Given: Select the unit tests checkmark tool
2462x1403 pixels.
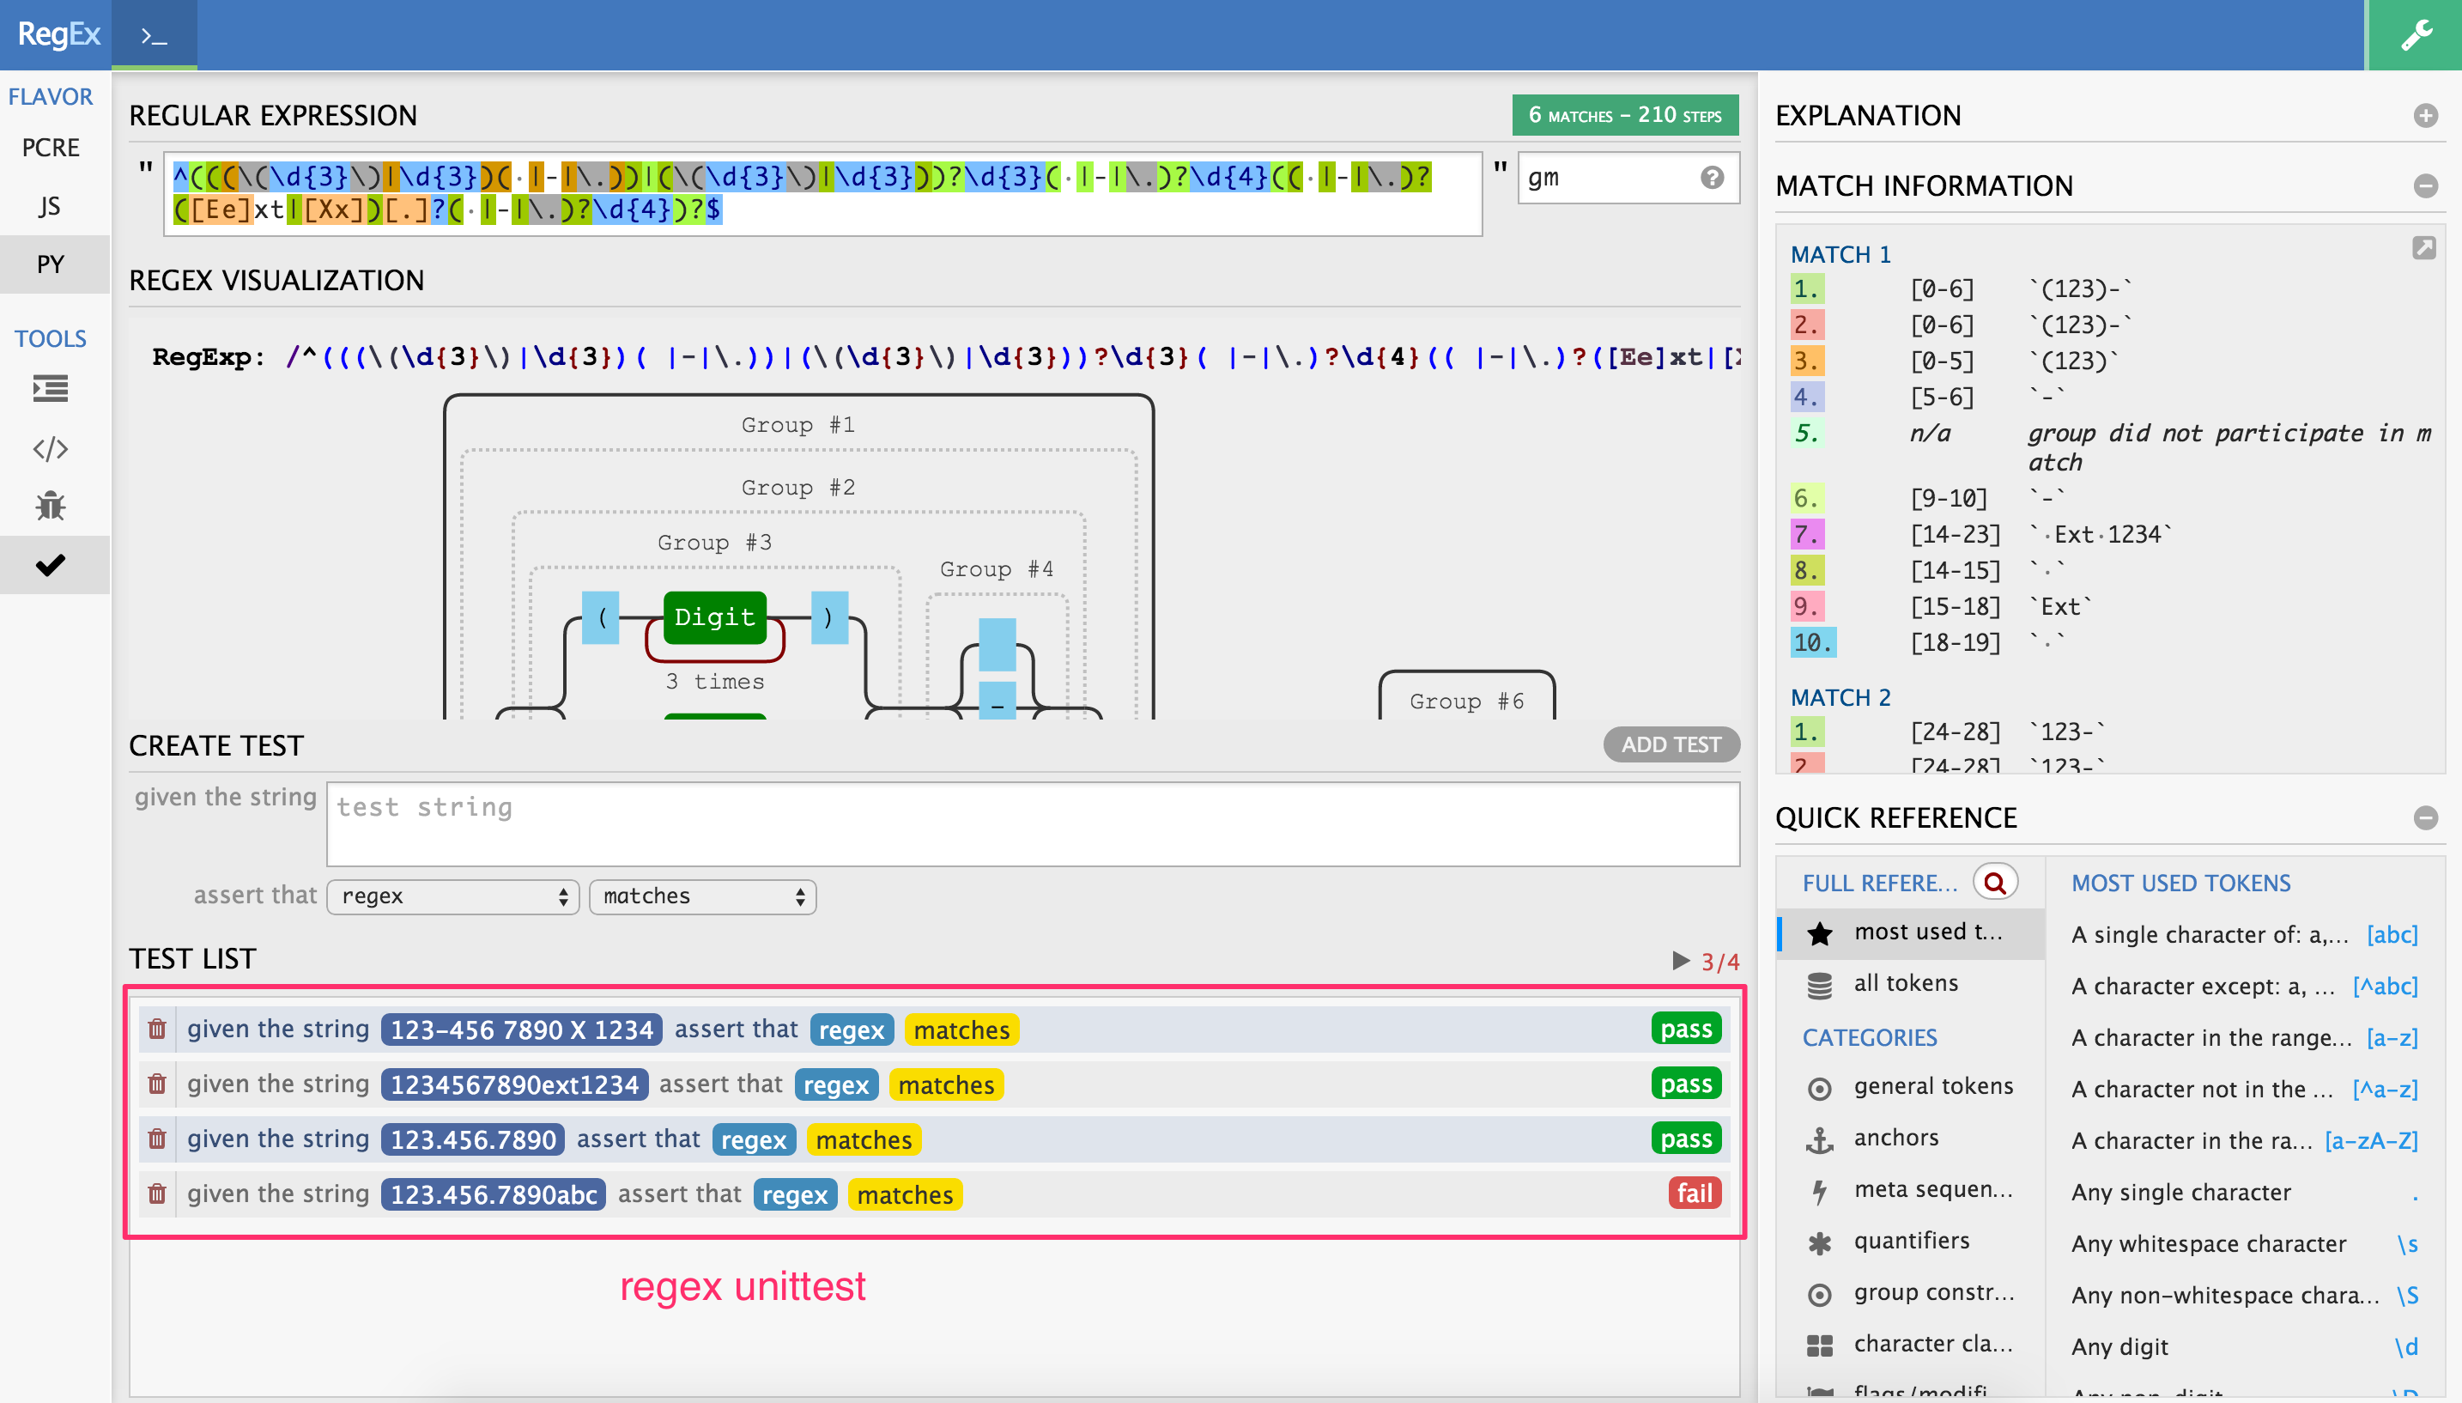Looking at the screenshot, I should [50, 565].
